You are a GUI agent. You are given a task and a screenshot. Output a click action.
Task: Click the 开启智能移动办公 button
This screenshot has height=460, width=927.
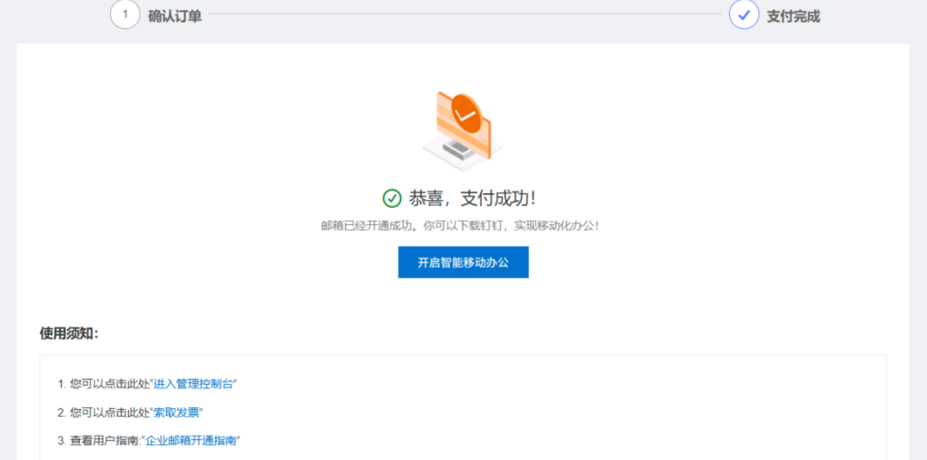pyautogui.click(x=463, y=262)
